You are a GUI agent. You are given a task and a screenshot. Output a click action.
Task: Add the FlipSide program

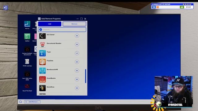coord(77,62)
